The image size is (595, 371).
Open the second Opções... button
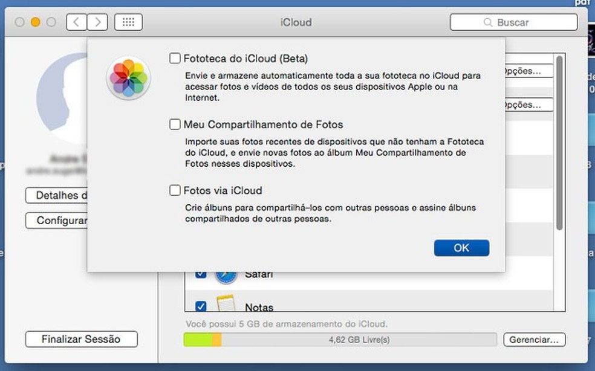pyautogui.click(x=528, y=105)
